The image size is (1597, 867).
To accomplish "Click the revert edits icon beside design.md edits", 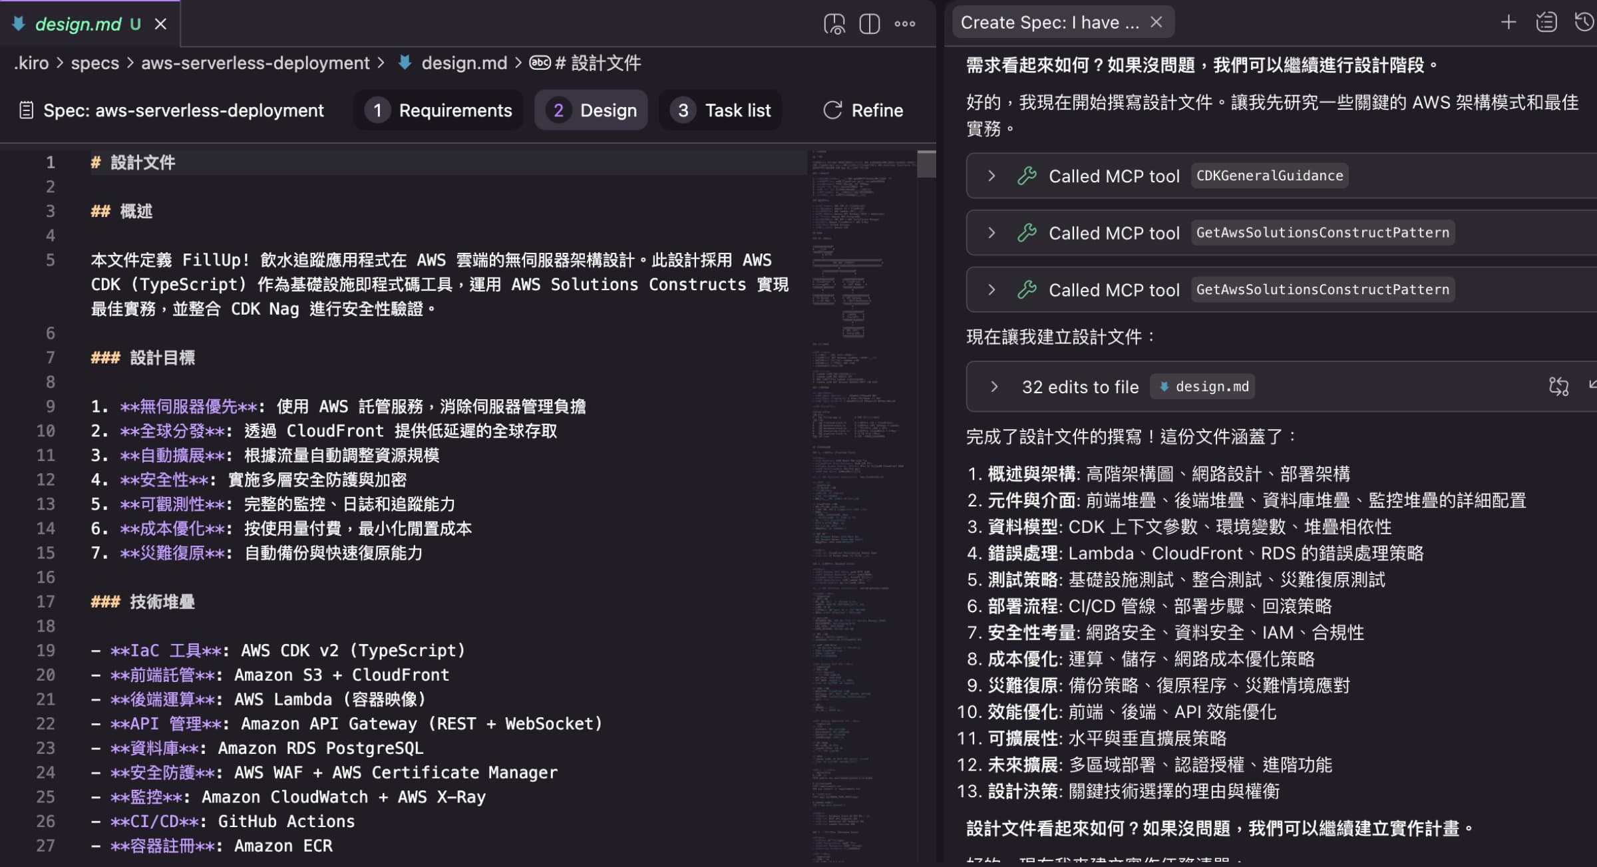I will tap(1559, 386).
